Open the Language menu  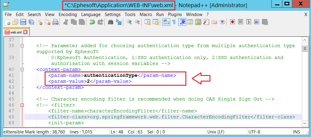[x=91, y=15]
